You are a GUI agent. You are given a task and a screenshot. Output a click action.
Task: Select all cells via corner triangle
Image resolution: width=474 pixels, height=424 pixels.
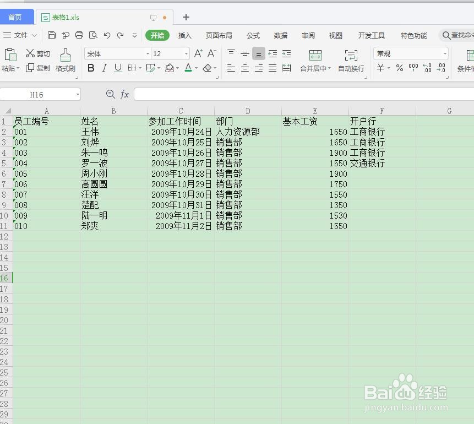pos(8,111)
